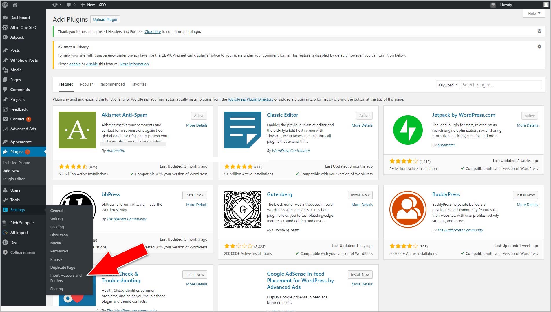Image resolution: width=551 pixels, height=312 pixels.
Task: Switch to the Recommended tab
Action: click(x=112, y=84)
